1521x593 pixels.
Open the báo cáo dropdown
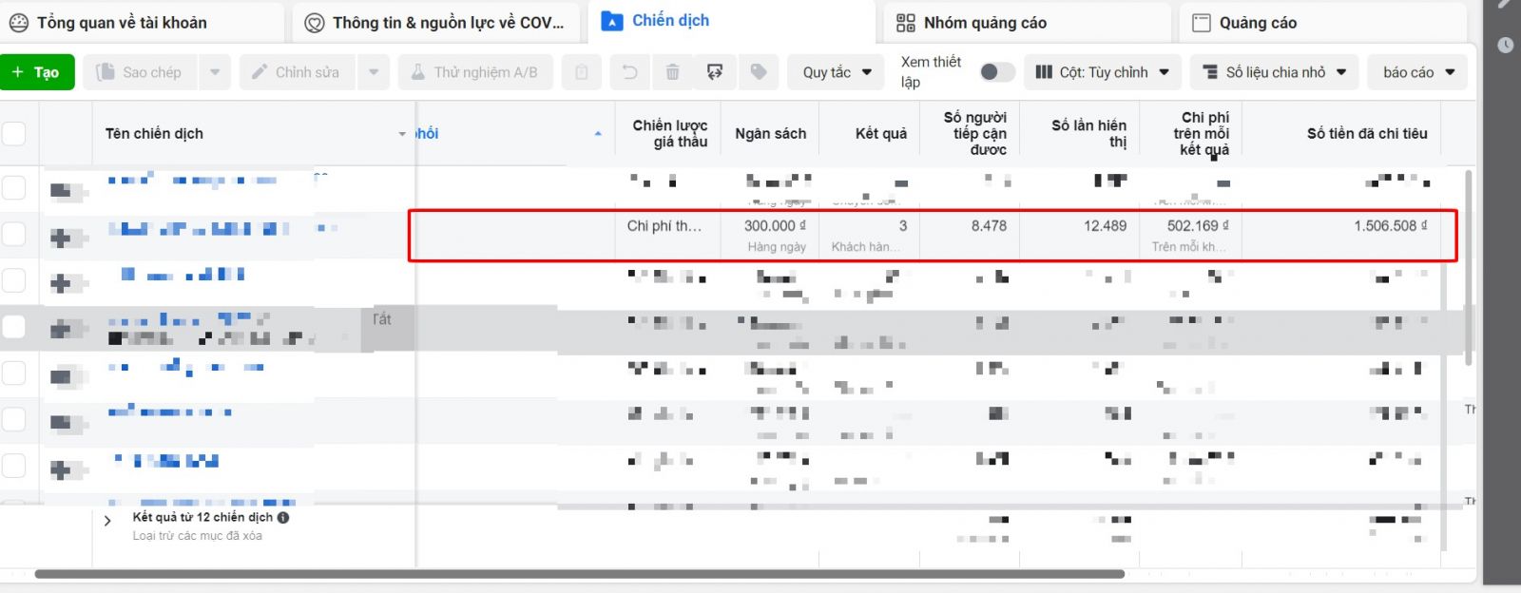coord(1418,72)
